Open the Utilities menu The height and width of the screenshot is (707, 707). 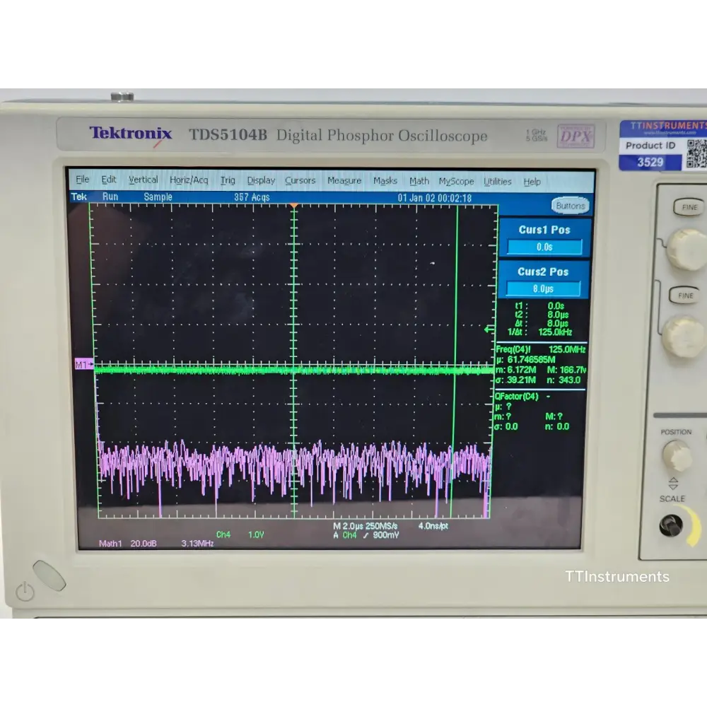tap(497, 181)
